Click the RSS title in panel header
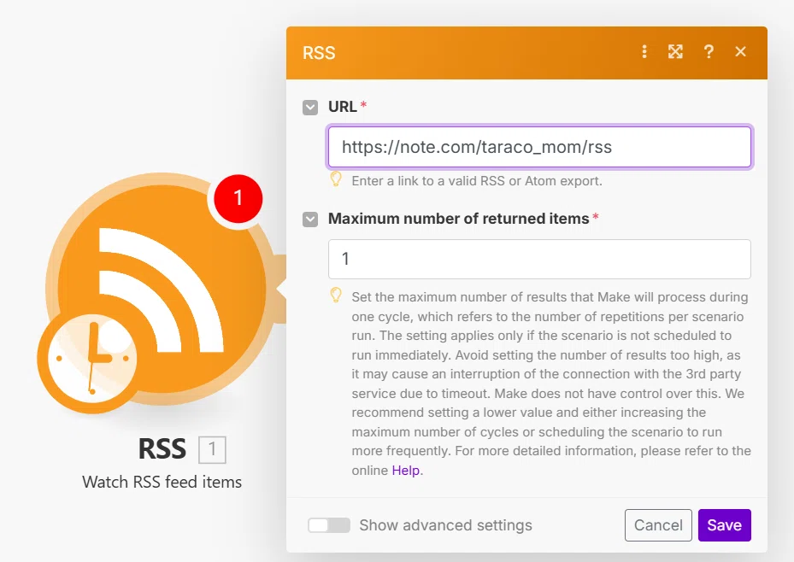794x562 pixels. coord(319,53)
